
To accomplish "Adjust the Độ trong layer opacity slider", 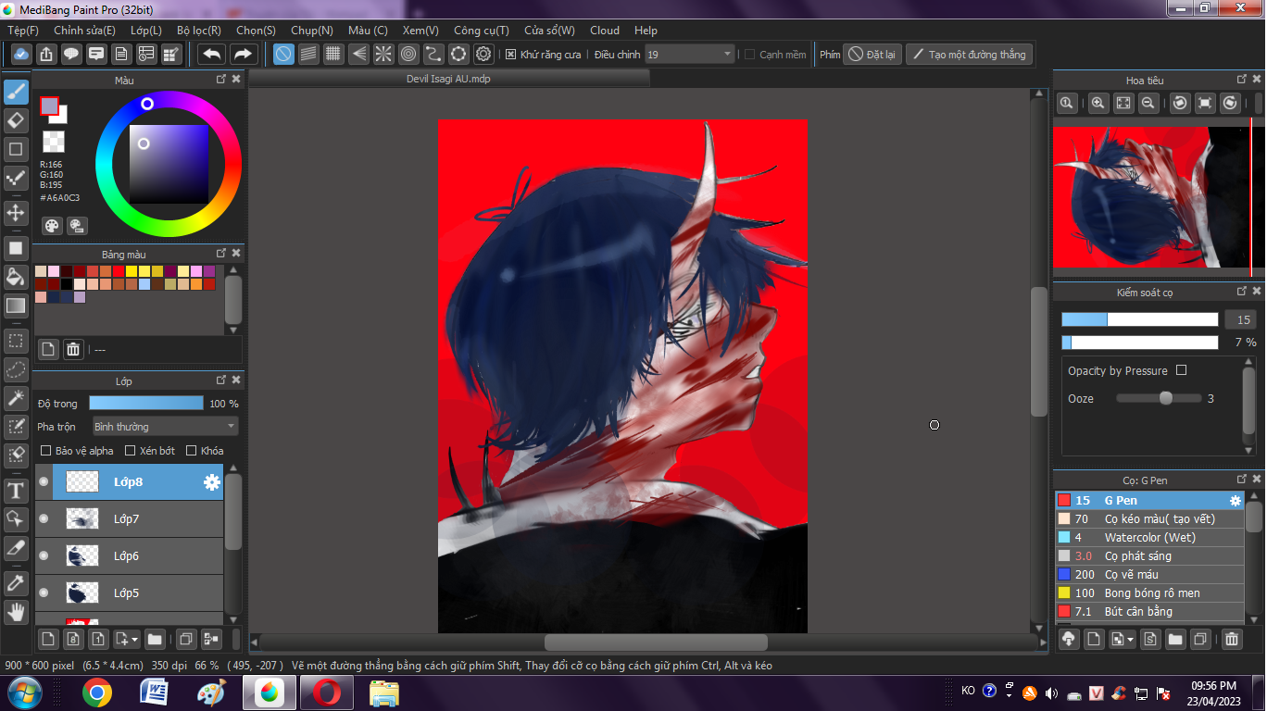I will [146, 404].
